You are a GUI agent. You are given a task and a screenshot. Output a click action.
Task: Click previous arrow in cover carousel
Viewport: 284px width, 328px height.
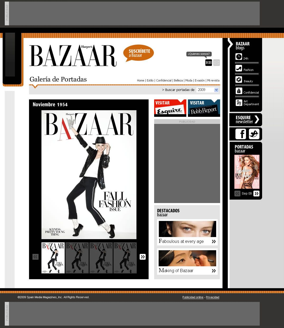[x=35, y=257]
